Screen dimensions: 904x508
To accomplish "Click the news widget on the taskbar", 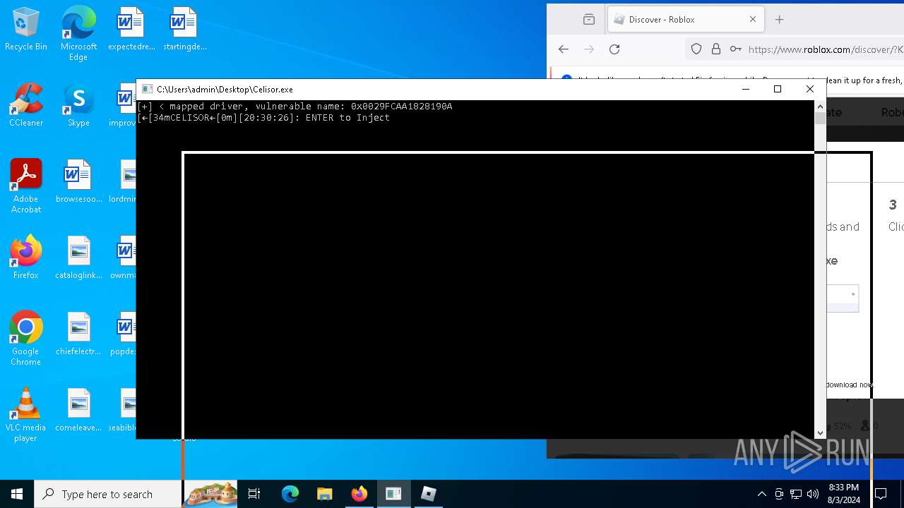I will click(210, 494).
